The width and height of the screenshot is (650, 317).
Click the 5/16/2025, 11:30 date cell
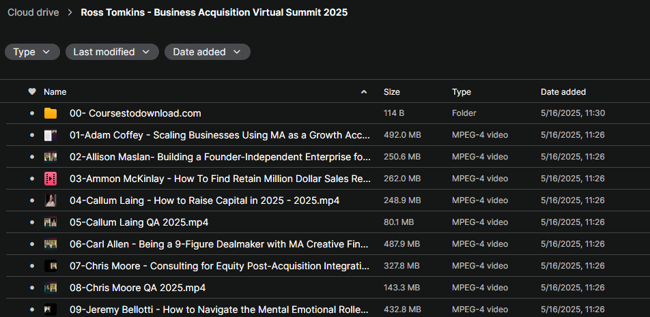pyautogui.click(x=572, y=113)
